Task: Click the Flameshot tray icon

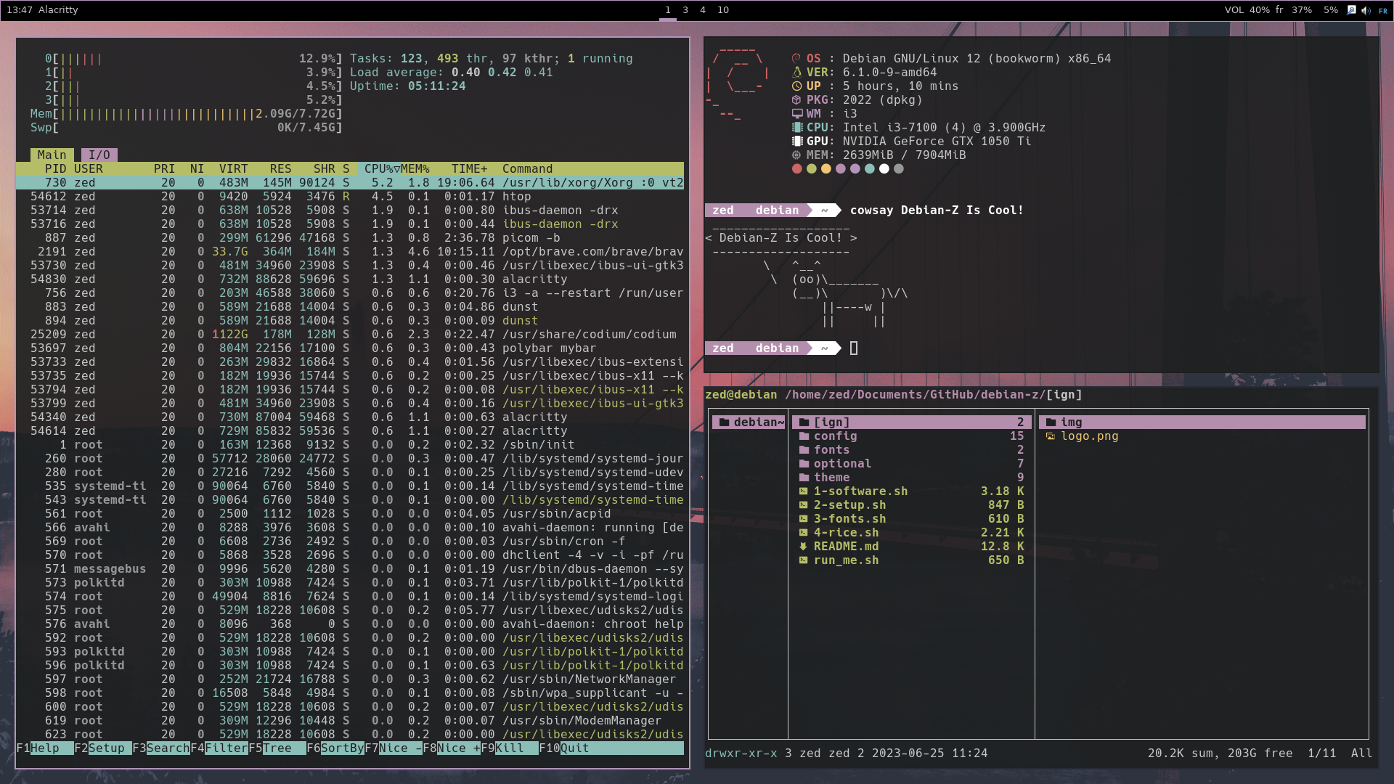Action: click(x=1351, y=10)
